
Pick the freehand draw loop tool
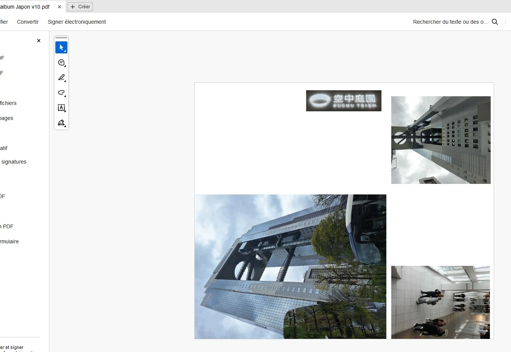coord(61,93)
